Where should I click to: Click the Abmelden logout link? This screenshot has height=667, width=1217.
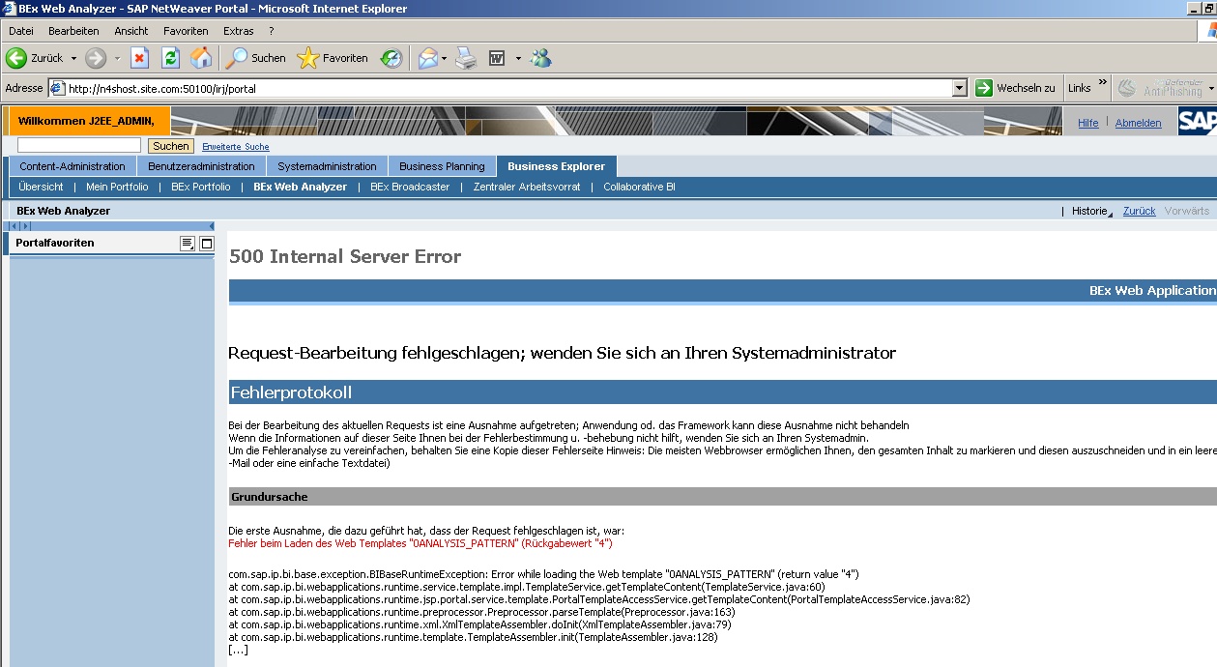(x=1138, y=123)
